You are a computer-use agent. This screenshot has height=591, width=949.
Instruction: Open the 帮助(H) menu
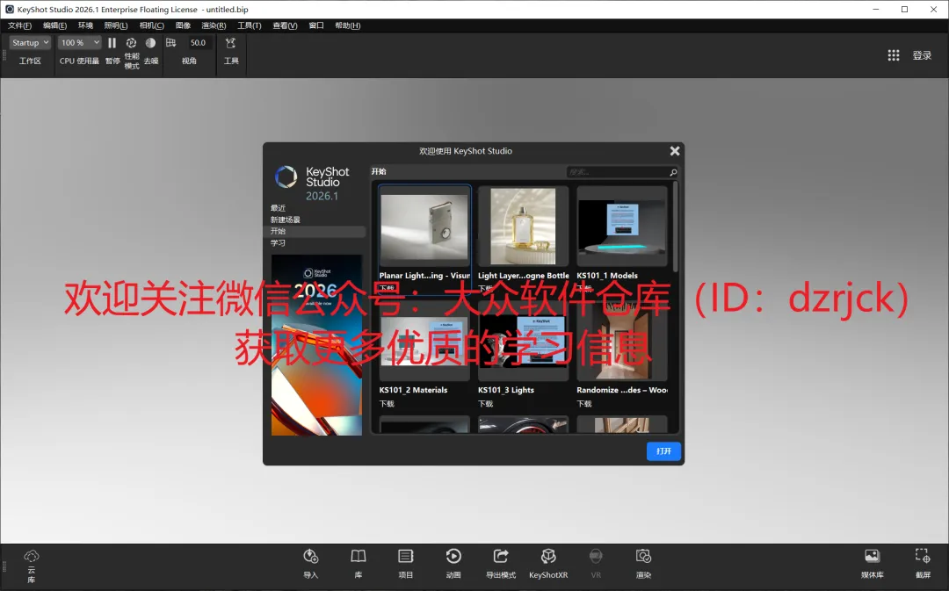pos(347,25)
